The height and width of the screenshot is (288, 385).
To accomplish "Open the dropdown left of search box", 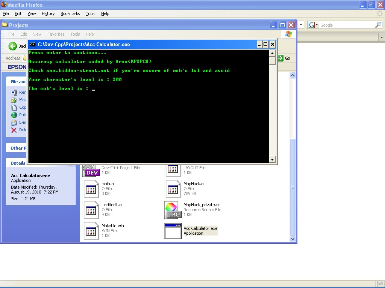I will point(301,25).
